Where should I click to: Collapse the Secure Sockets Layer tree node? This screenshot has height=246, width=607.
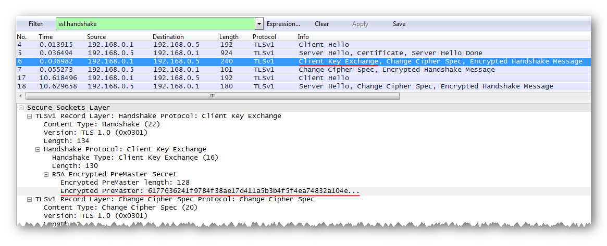(21, 108)
